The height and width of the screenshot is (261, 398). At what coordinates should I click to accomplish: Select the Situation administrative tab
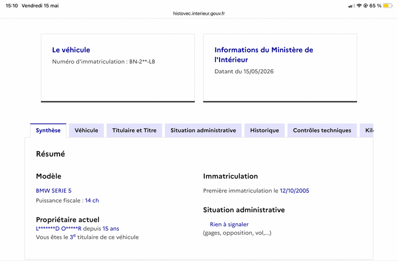tap(203, 130)
